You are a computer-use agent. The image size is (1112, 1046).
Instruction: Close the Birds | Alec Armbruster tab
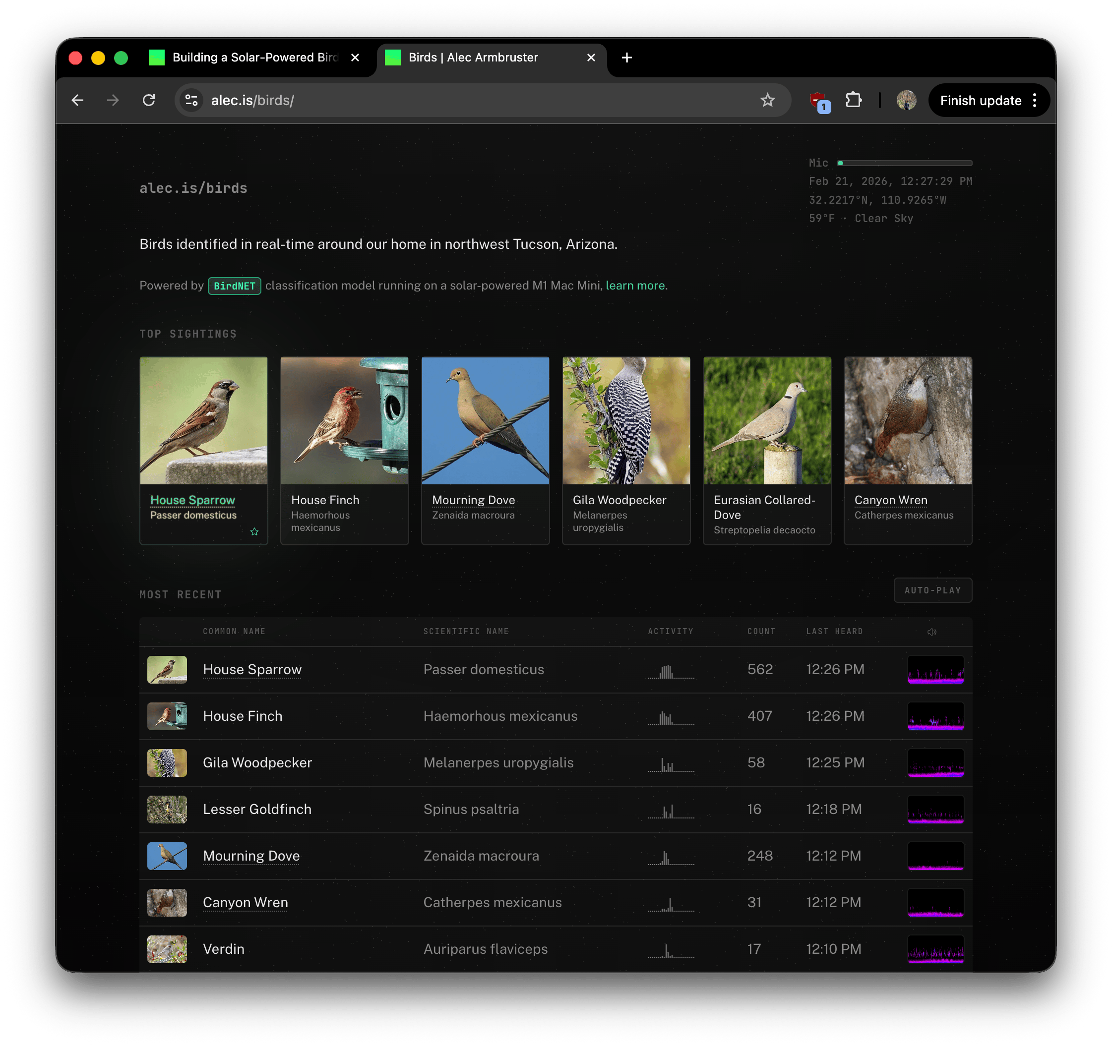click(x=591, y=58)
